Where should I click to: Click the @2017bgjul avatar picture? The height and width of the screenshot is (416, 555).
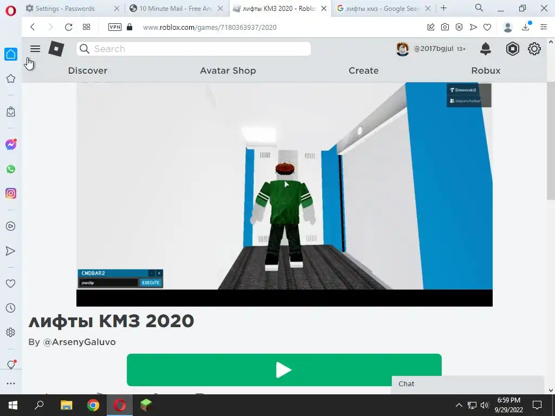click(x=403, y=49)
